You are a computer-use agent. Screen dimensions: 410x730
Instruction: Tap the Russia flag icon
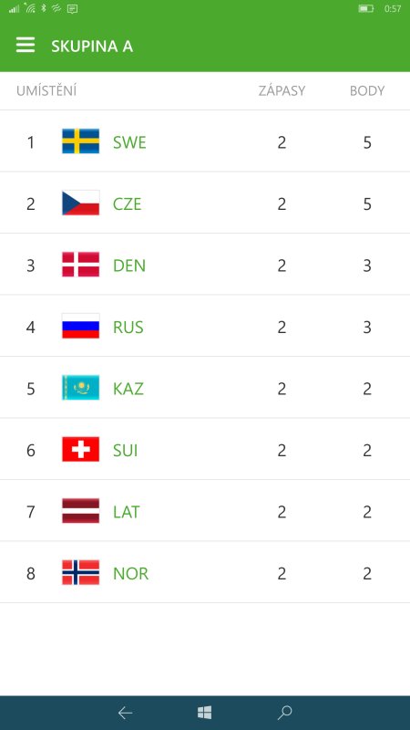(81, 327)
